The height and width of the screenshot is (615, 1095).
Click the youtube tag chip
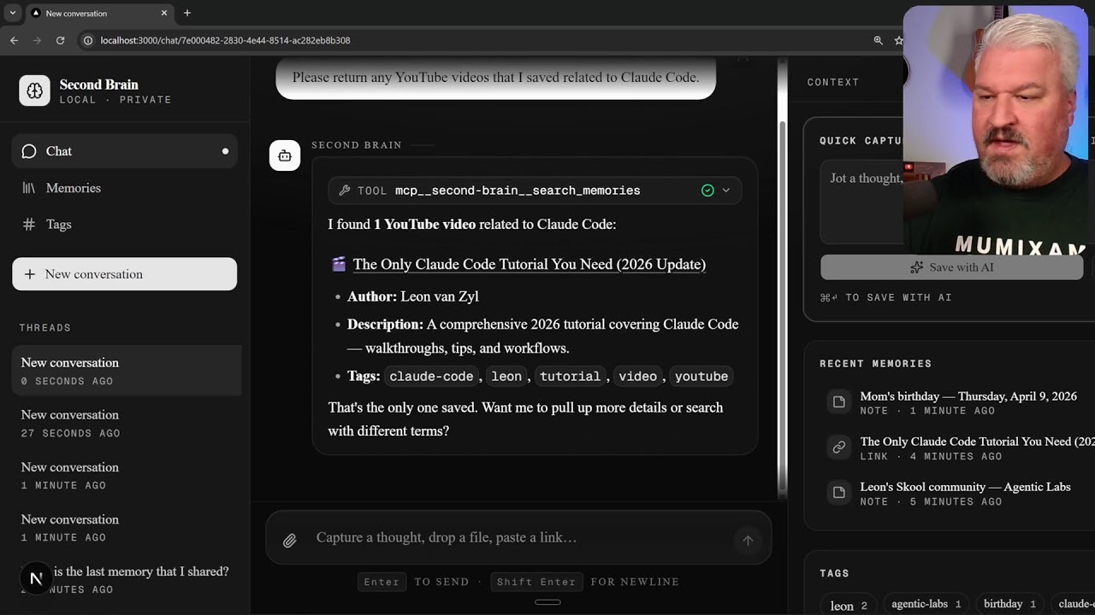coord(701,376)
